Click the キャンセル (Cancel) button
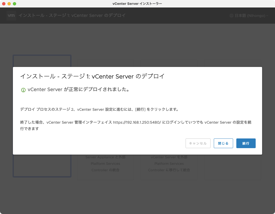Image resolution: width=275 pixels, height=214 pixels. pos(198,143)
